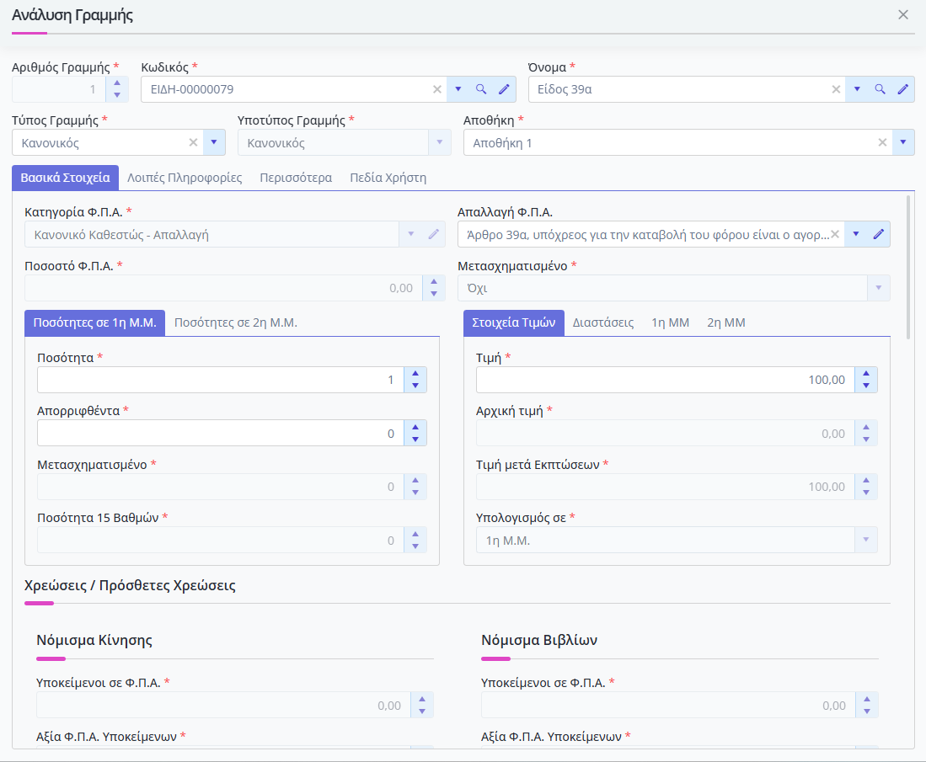Screen dimensions: 926x762
Task: Clear the Όνομα field with X icon
Action: click(836, 89)
